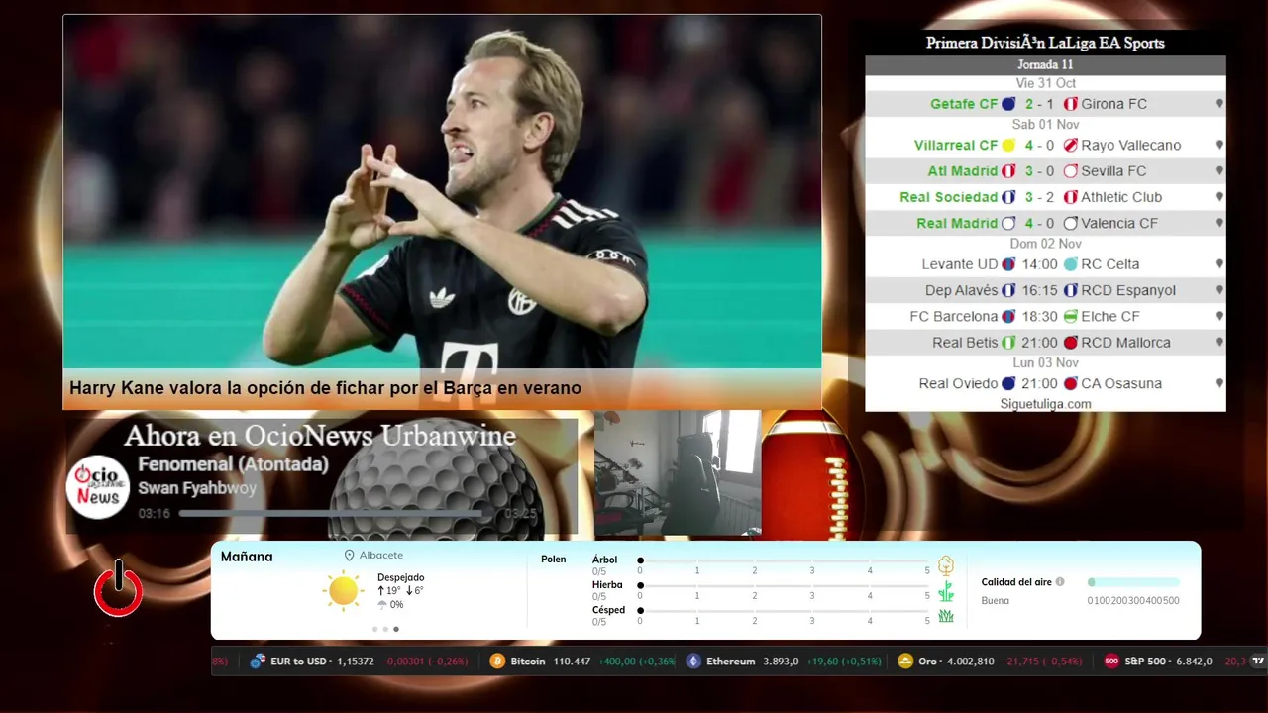This screenshot has width=1268, height=713.
Task: Click the Sevilla FC team name
Action: point(1113,171)
